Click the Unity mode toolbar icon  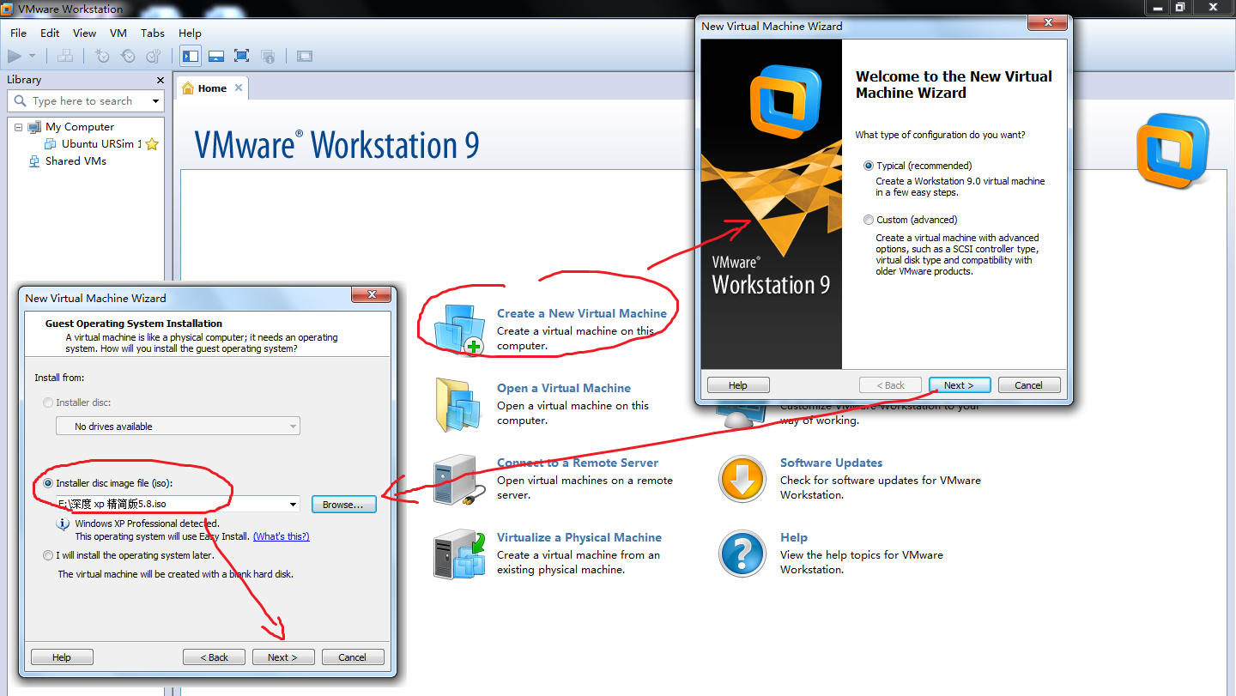coord(268,56)
